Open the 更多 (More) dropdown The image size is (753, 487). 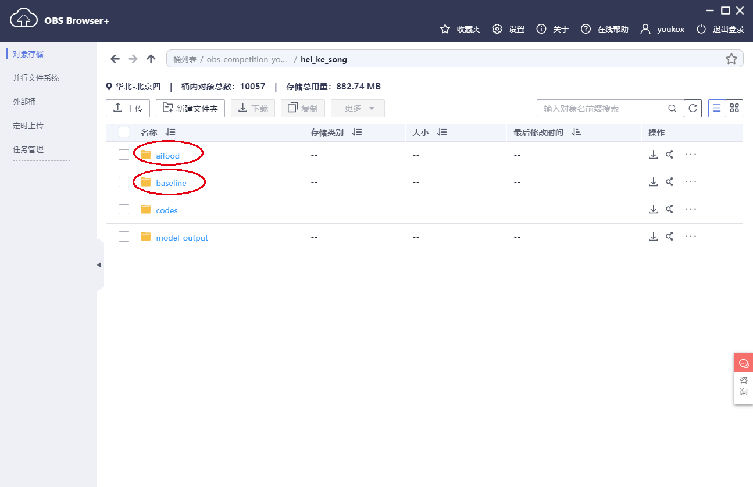[x=358, y=108]
